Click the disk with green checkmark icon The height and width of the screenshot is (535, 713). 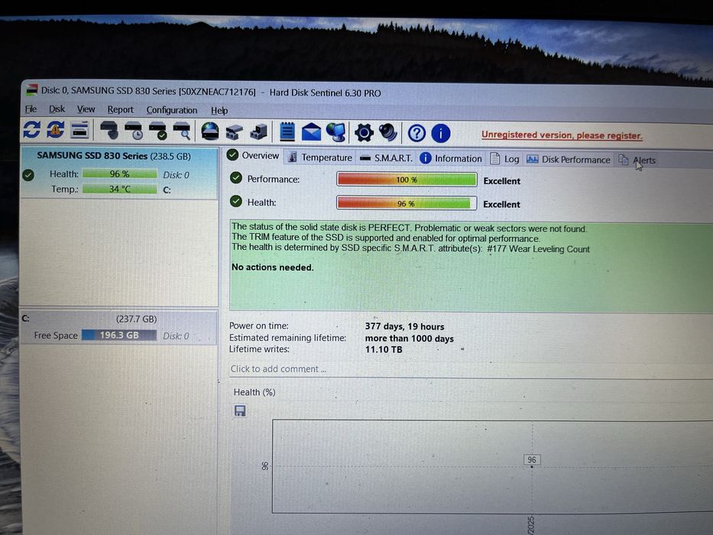[157, 131]
